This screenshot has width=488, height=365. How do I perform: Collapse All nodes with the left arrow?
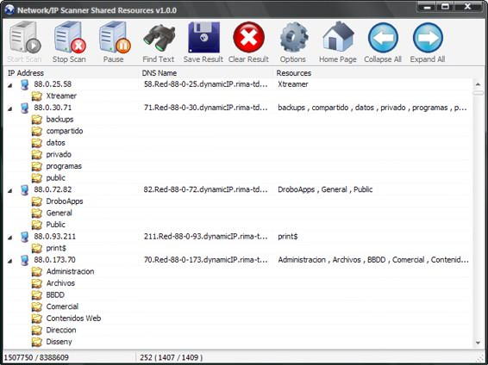(x=383, y=38)
